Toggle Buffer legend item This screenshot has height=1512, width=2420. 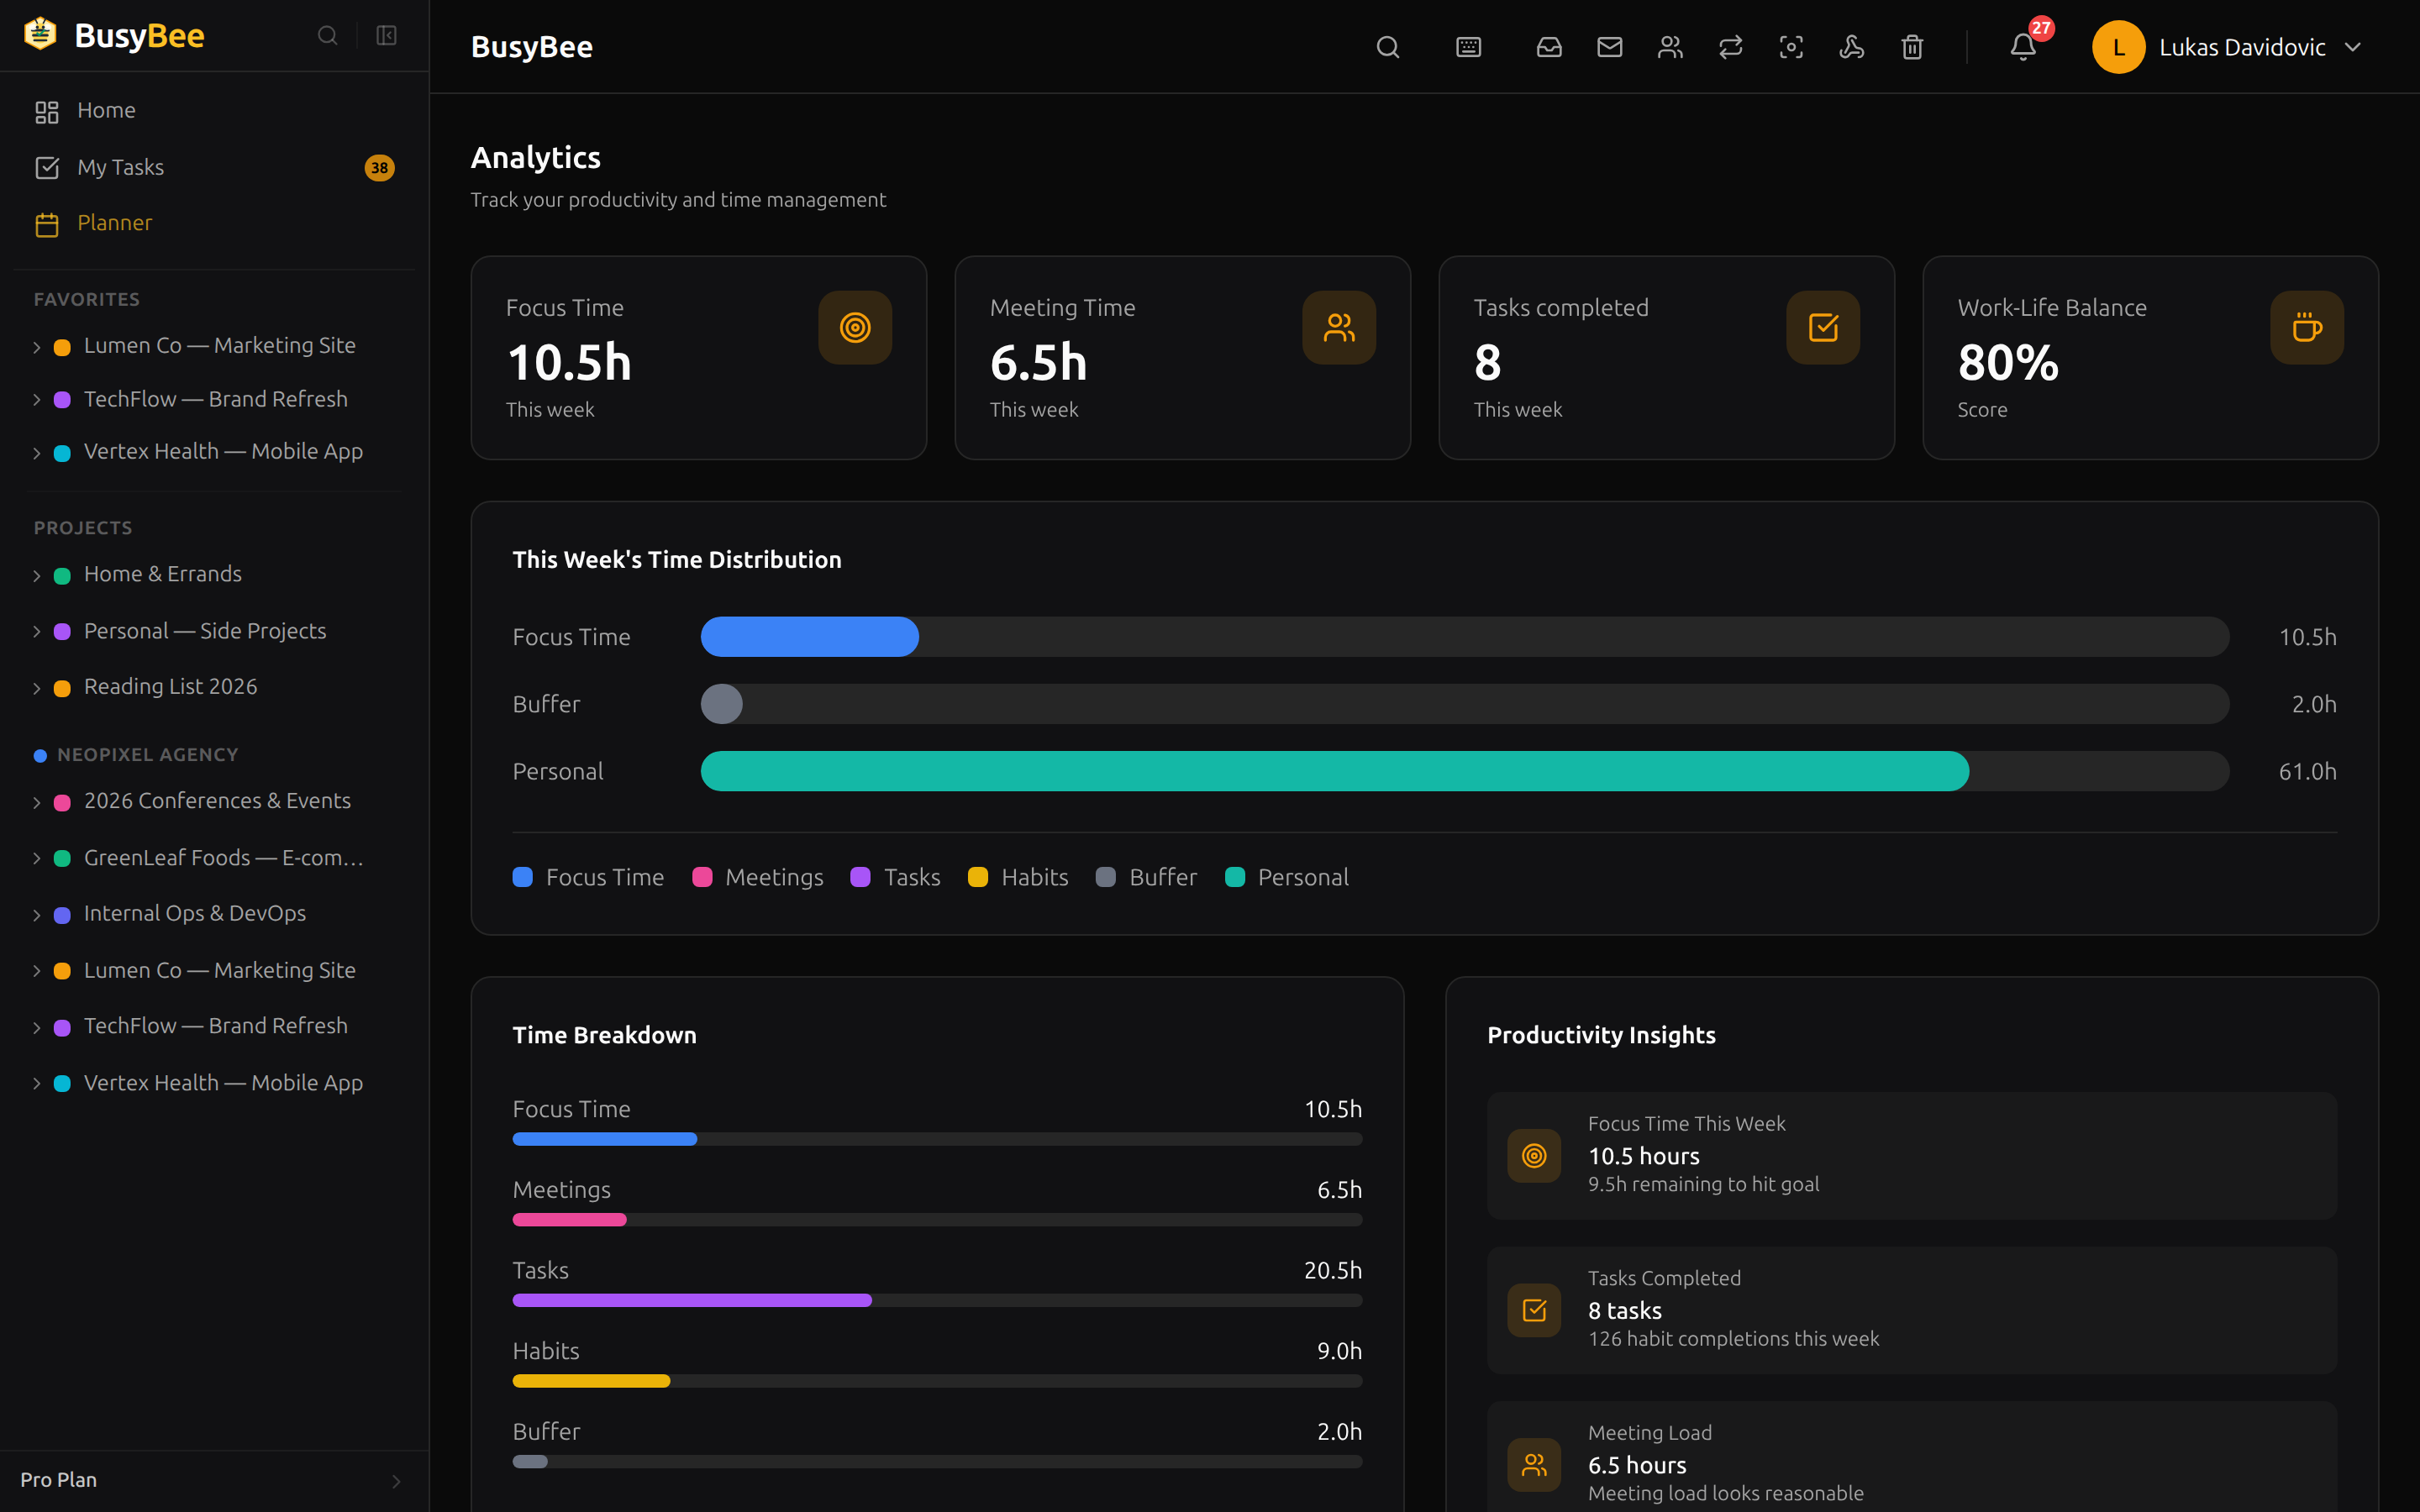point(1146,877)
